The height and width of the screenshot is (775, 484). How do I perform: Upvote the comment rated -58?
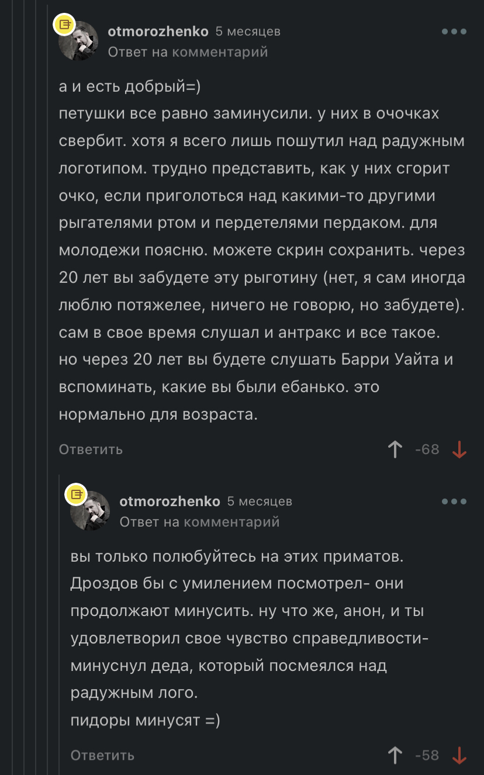pos(395,755)
